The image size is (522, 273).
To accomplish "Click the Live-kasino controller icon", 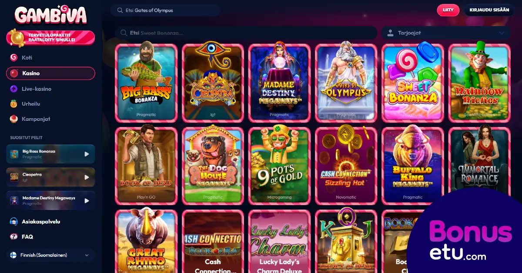I will pyautogui.click(x=14, y=89).
